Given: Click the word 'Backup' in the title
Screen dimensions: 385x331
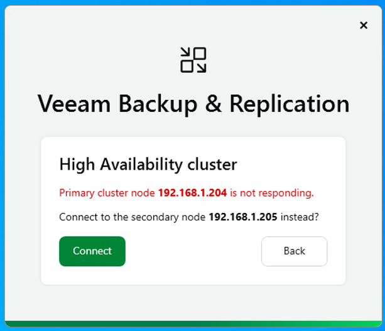Looking at the screenshot, I should point(158,104).
